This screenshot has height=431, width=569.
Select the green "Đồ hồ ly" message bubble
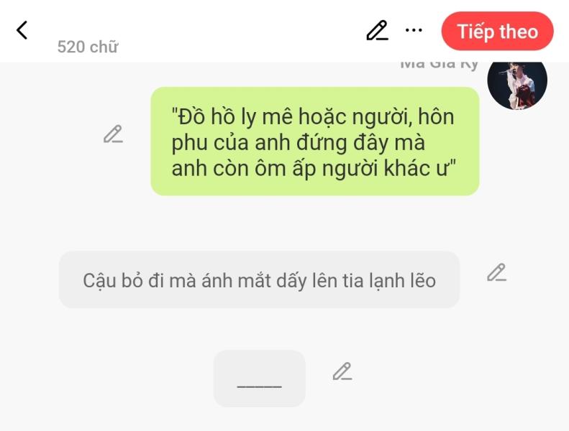[315, 142]
